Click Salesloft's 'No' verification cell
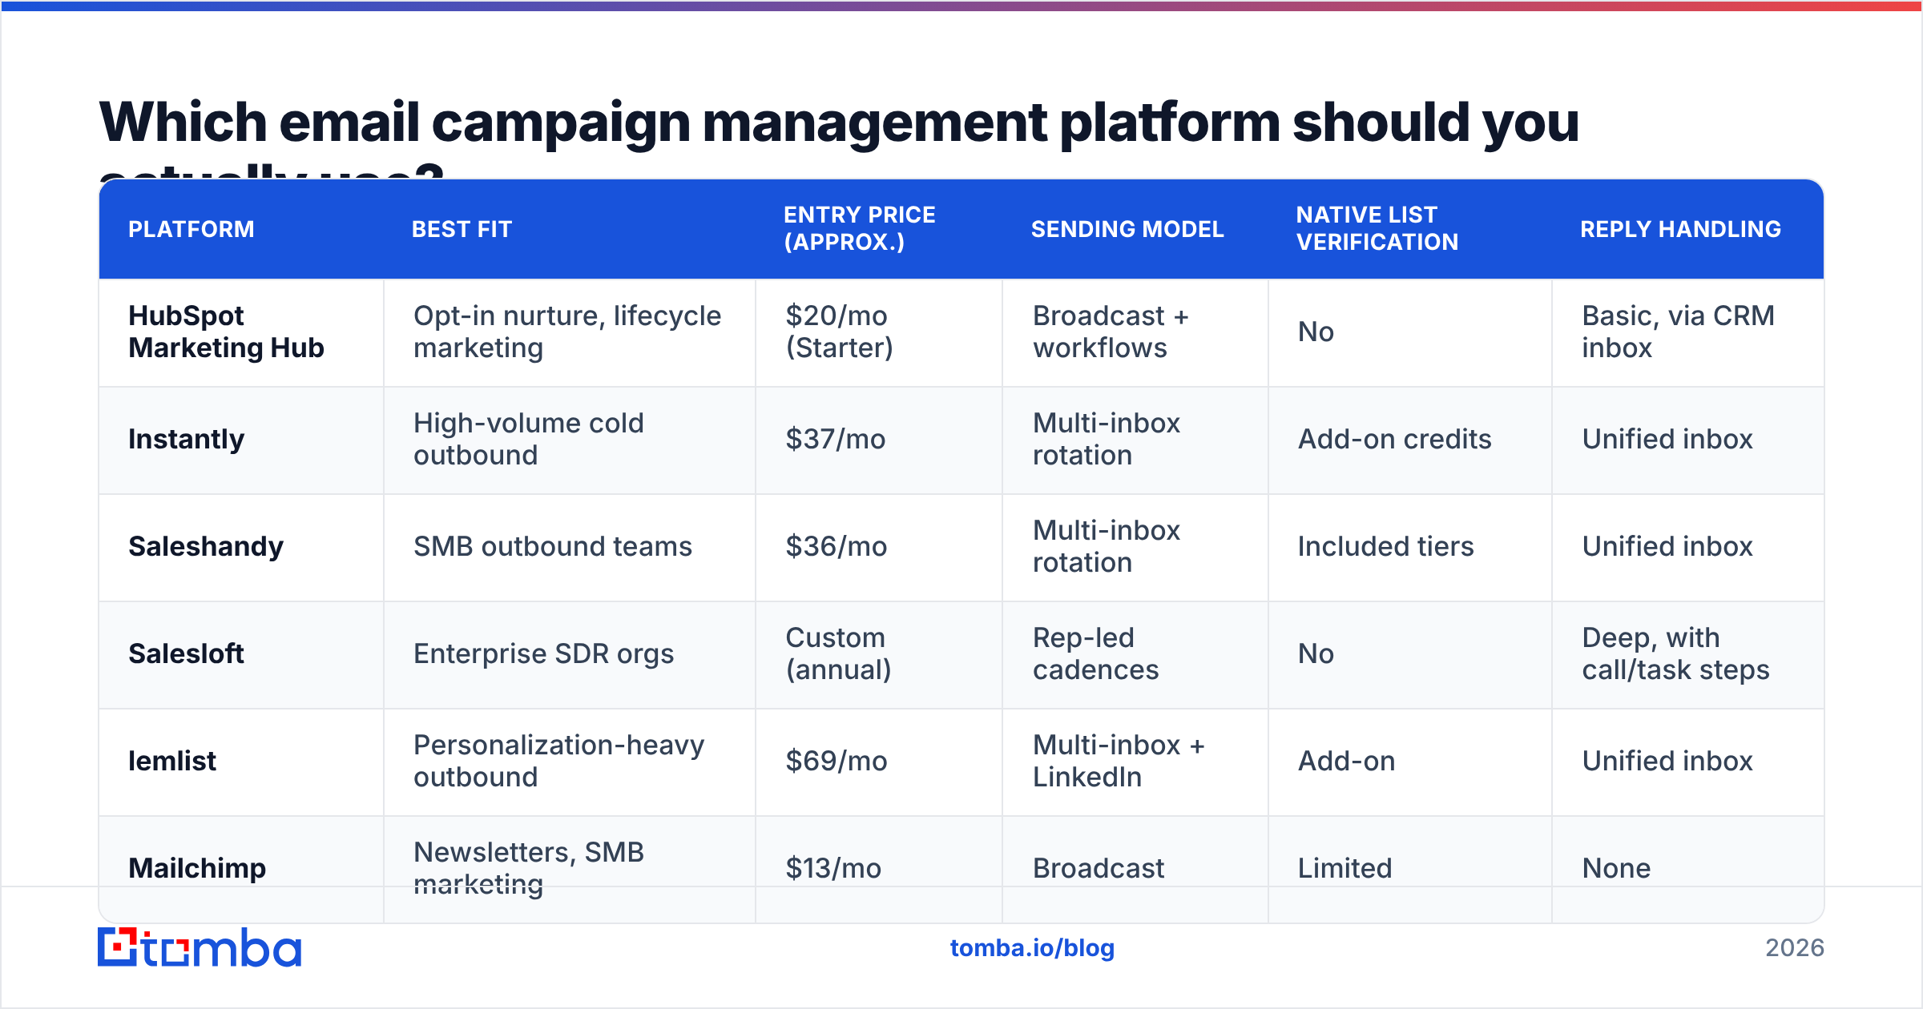Image resolution: width=1923 pixels, height=1009 pixels. click(x=1410, y=654)
